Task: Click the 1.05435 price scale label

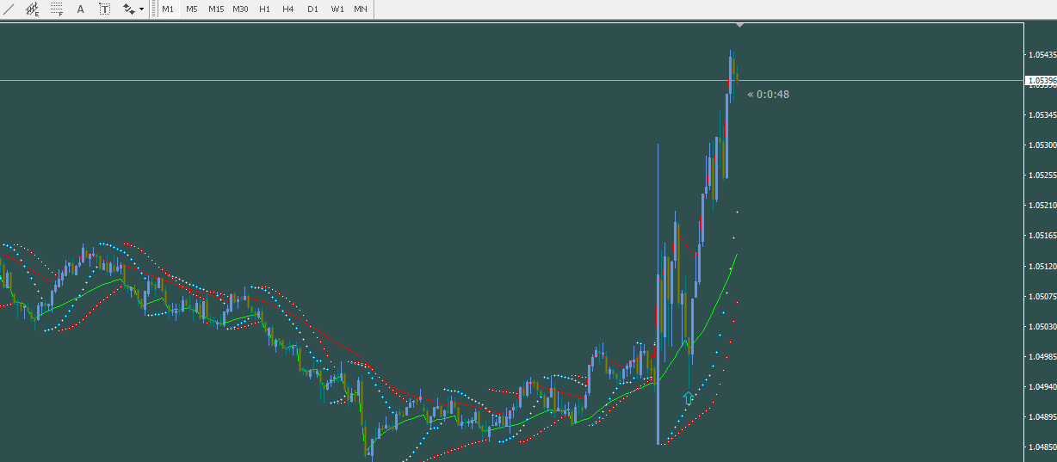Action: 1042,55
